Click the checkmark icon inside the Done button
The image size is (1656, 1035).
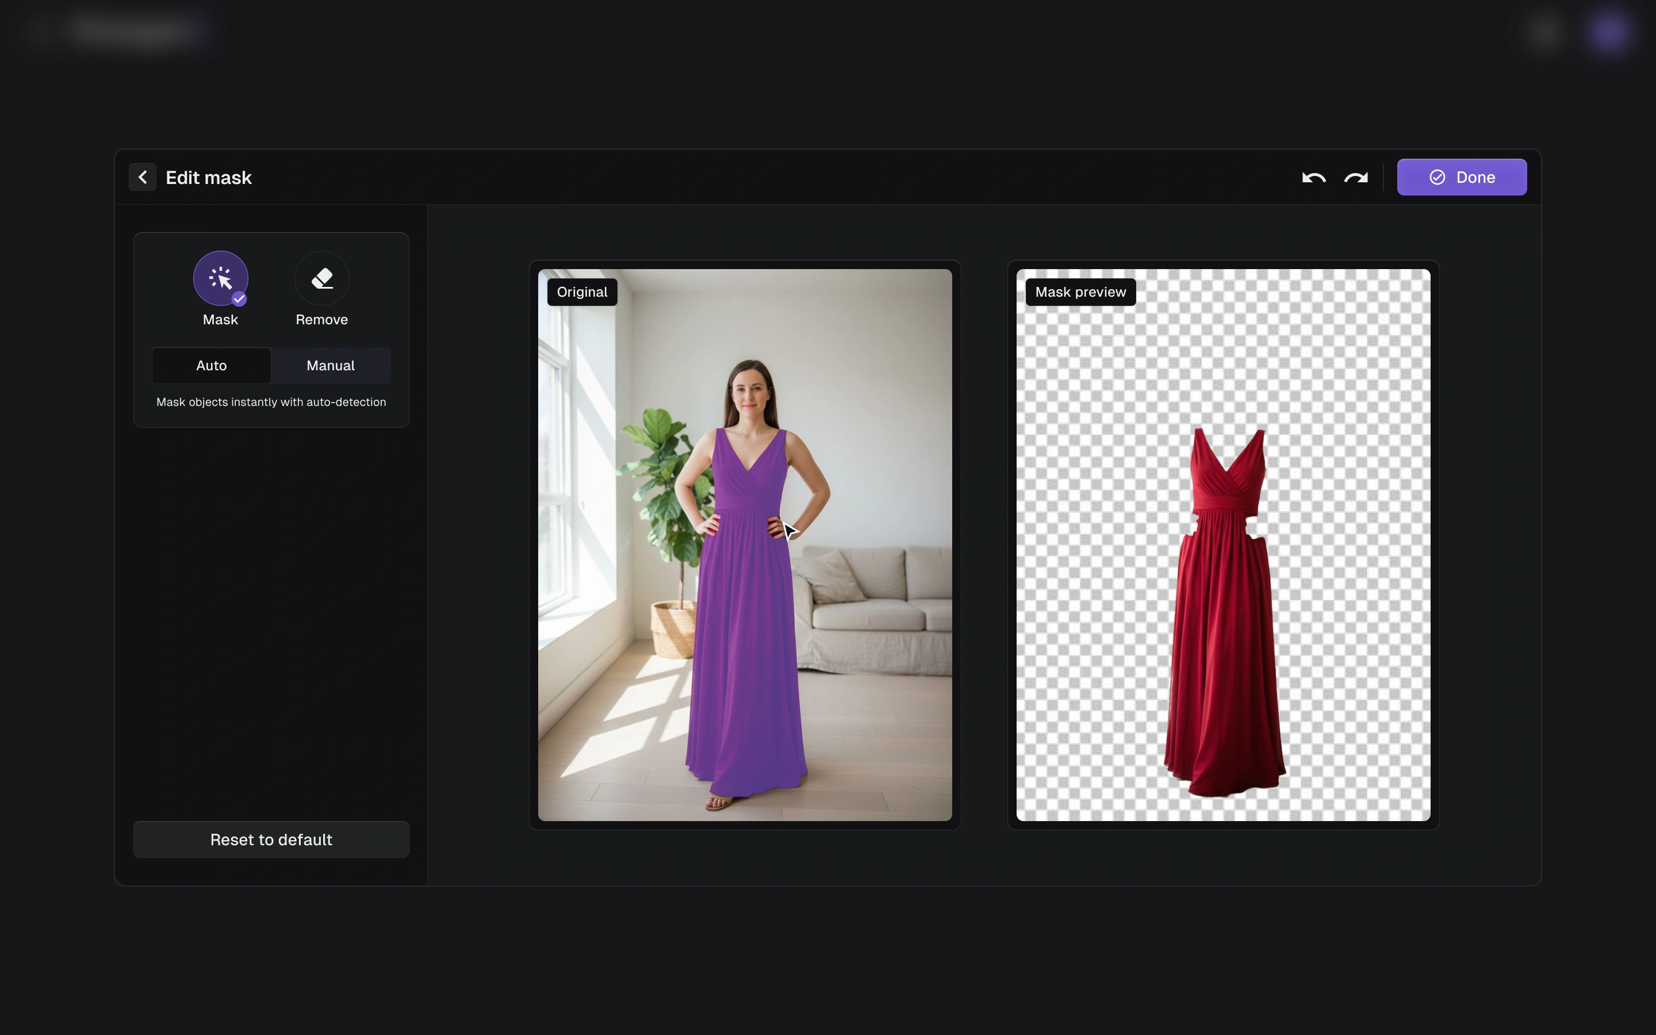(1437, 177)
